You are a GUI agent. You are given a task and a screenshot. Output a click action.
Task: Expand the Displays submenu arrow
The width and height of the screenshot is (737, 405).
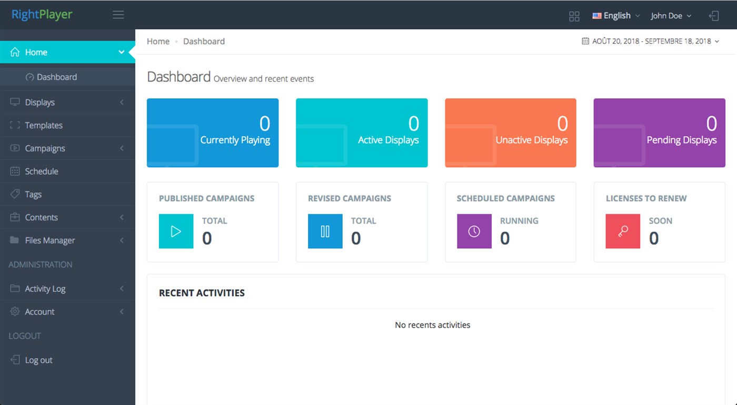click(122, 102)
